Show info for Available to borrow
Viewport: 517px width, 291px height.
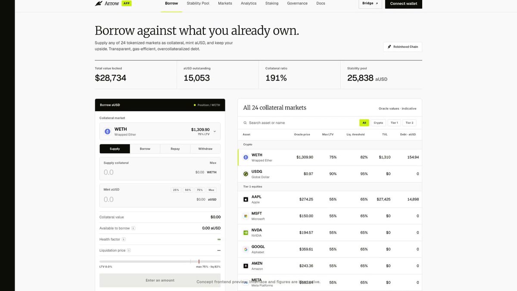point(134,228)
